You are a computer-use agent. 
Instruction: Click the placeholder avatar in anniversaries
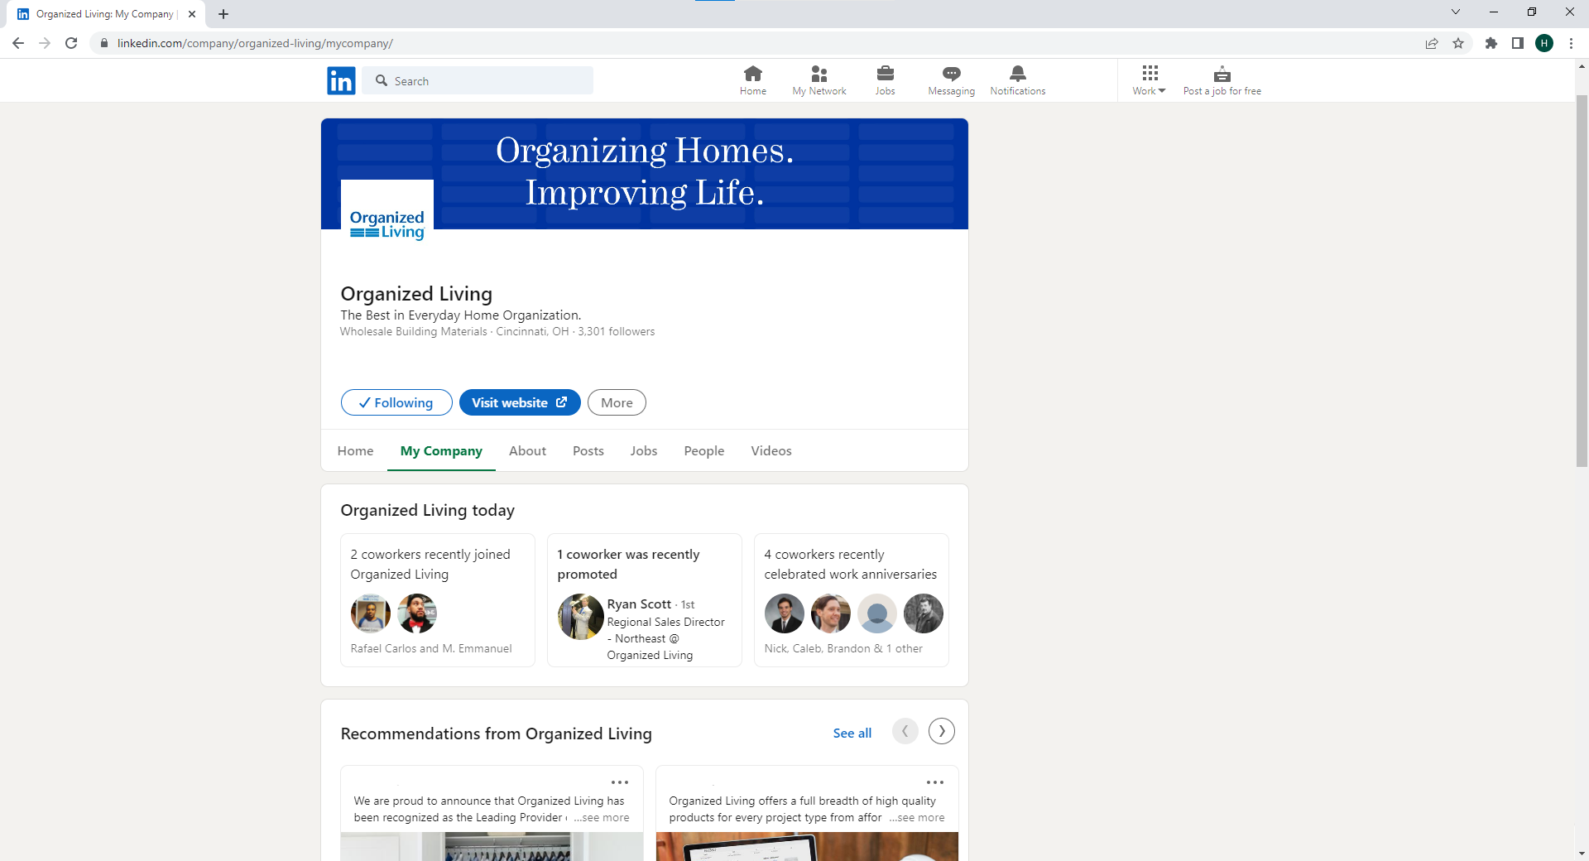(x=877, y=613)
